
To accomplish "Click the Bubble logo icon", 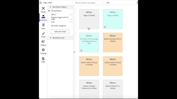I will coord(41,3).
